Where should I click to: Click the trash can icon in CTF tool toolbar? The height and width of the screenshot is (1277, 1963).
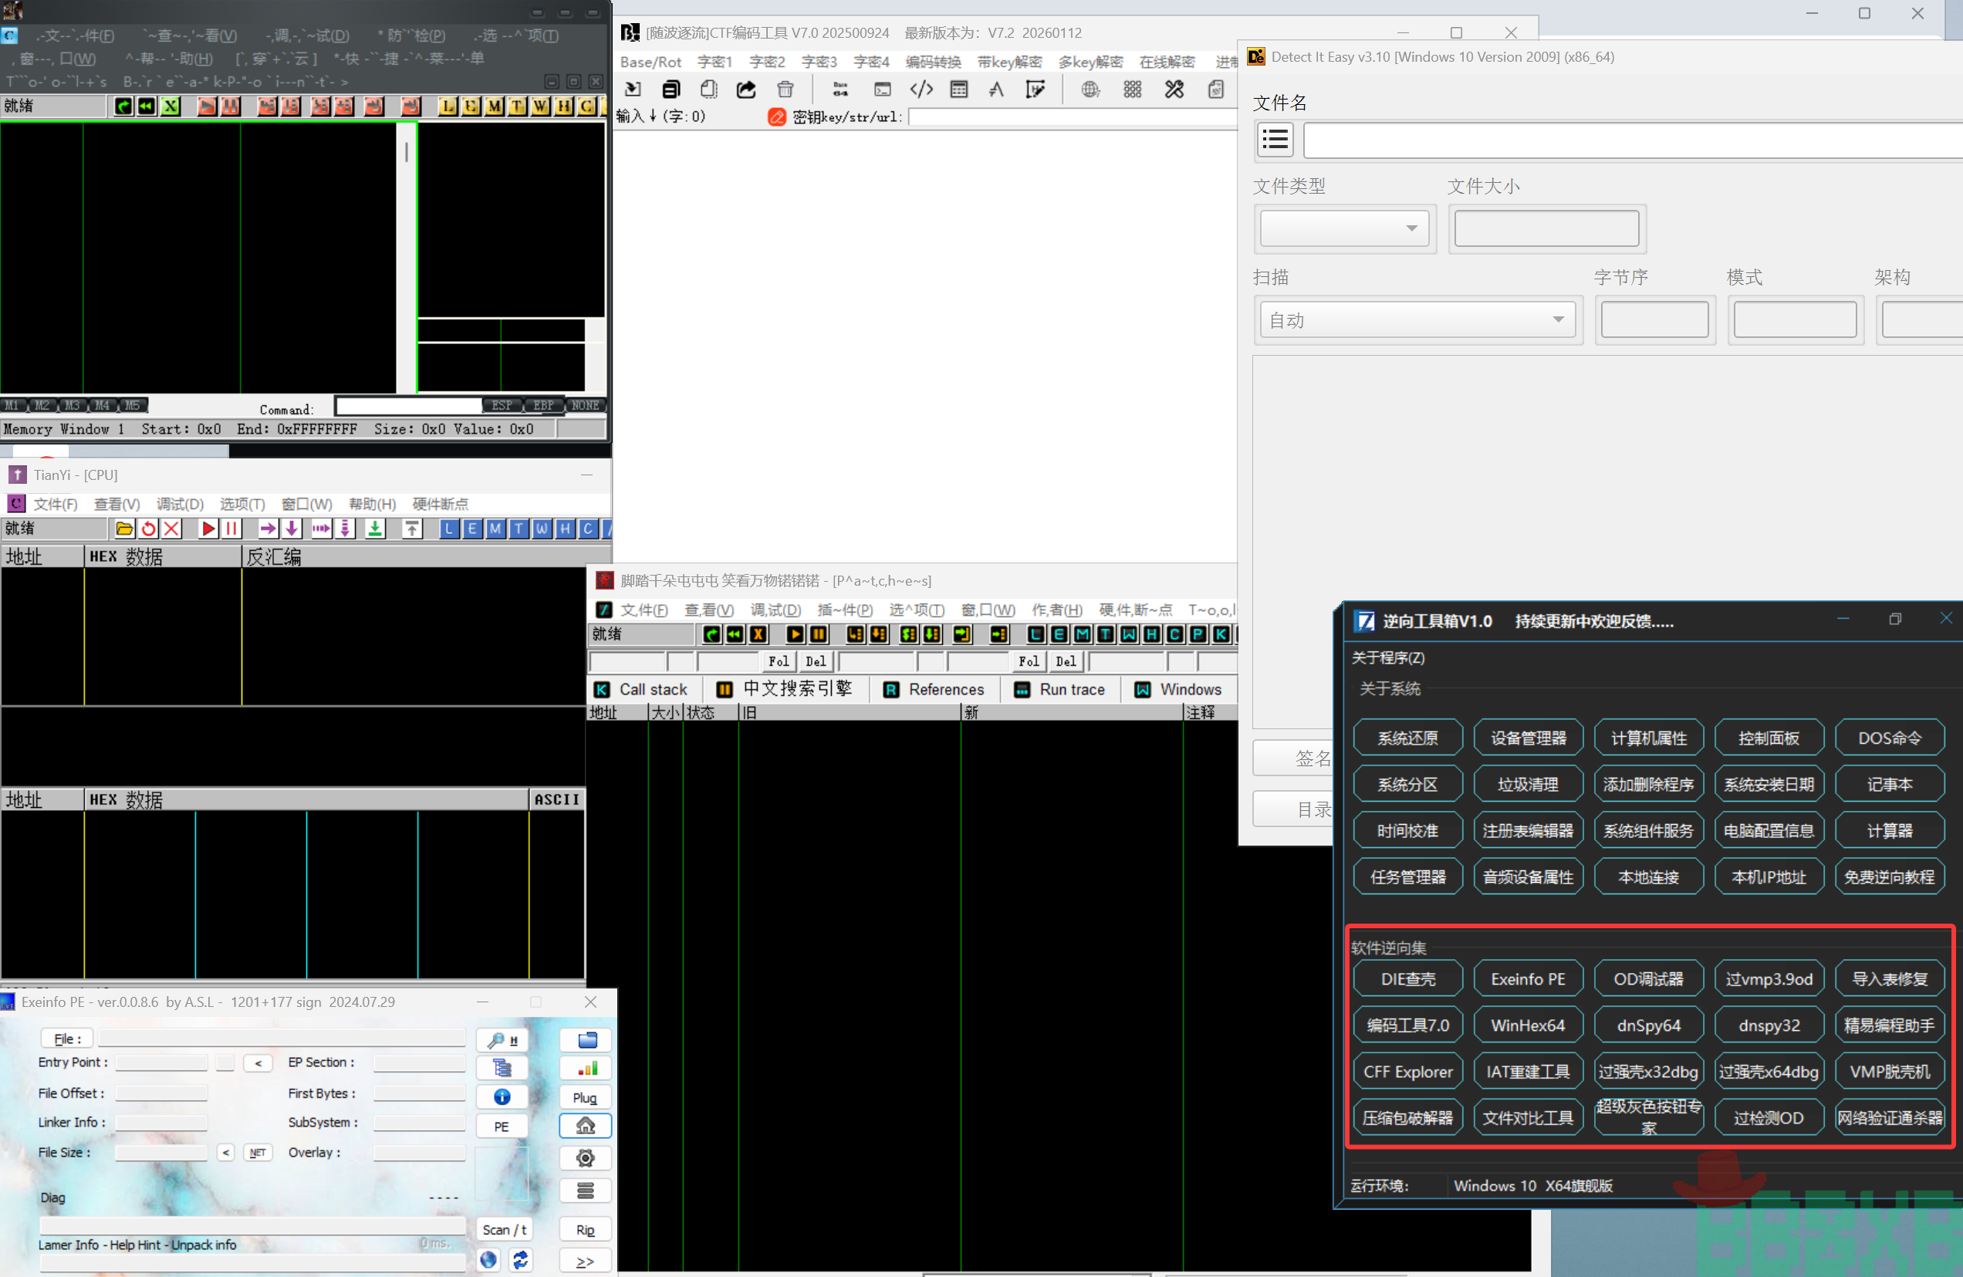(x=786, y=89)
